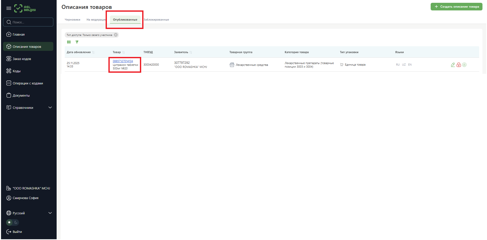Switch to the Черновики tab
487x240 pixels.
coord(72,20)
